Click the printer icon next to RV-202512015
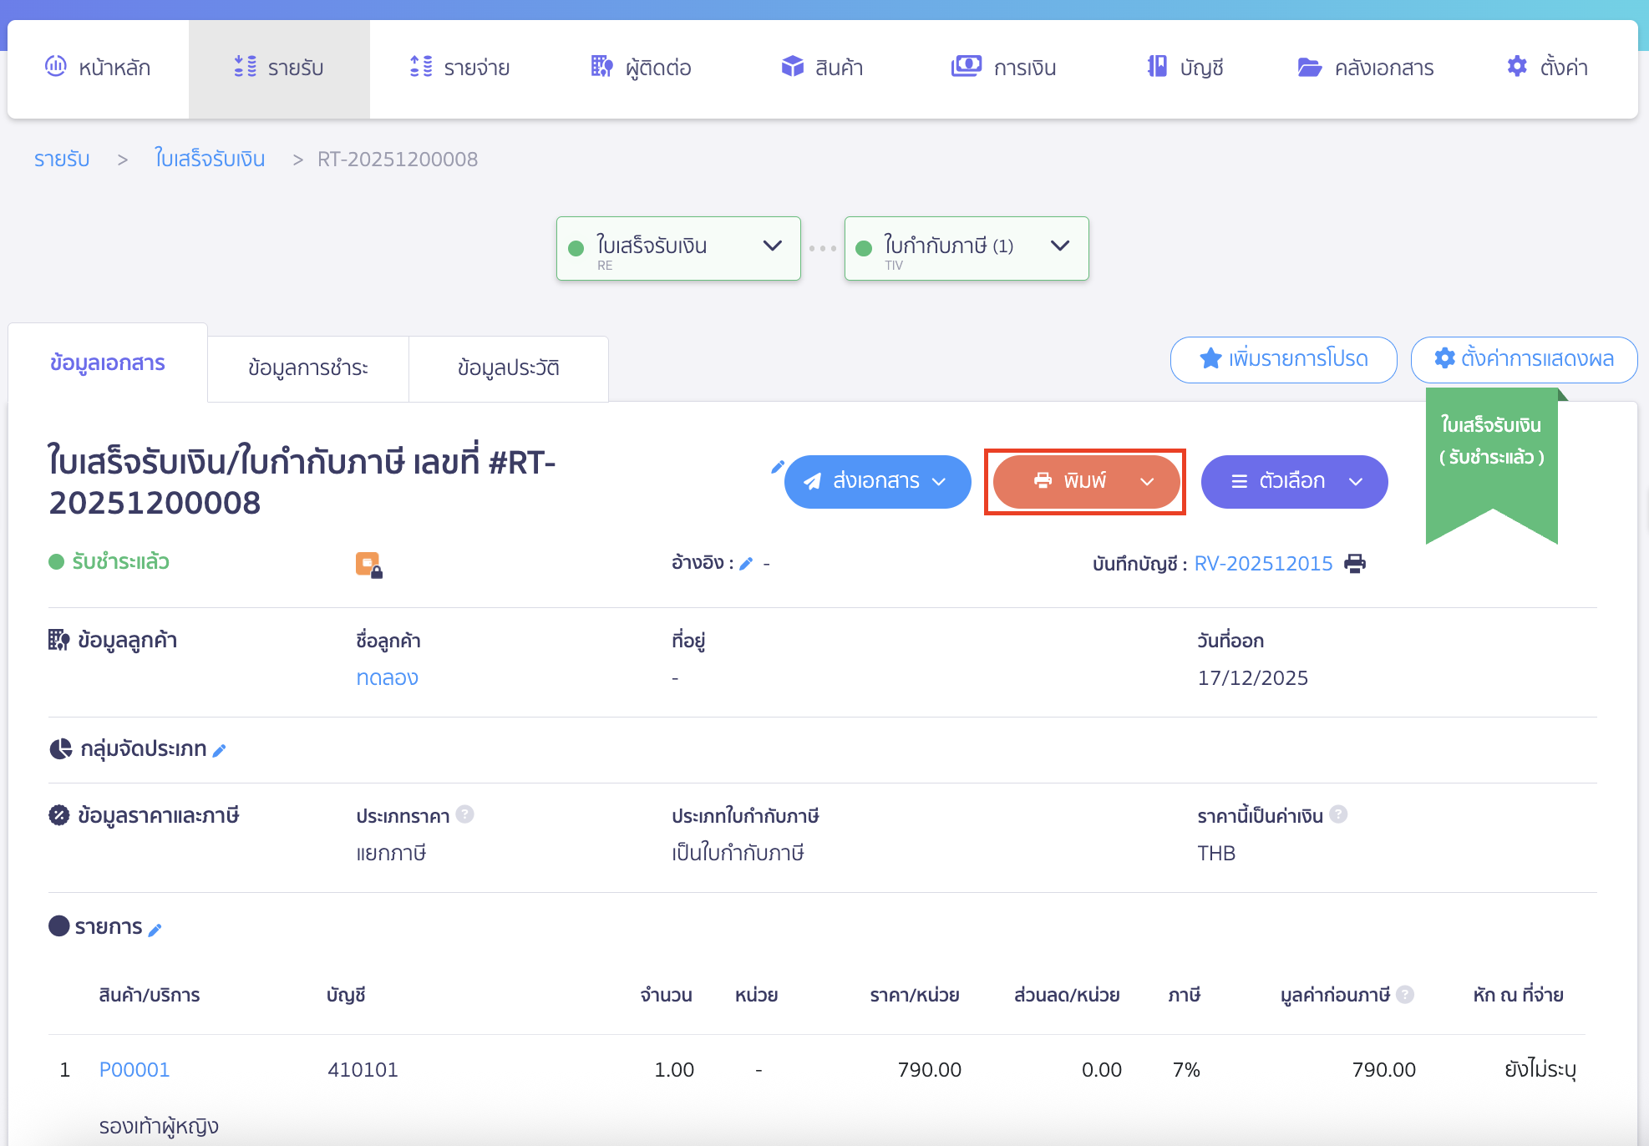The height and width of the screenshot is (1146, 1649). click(1355, 564)
